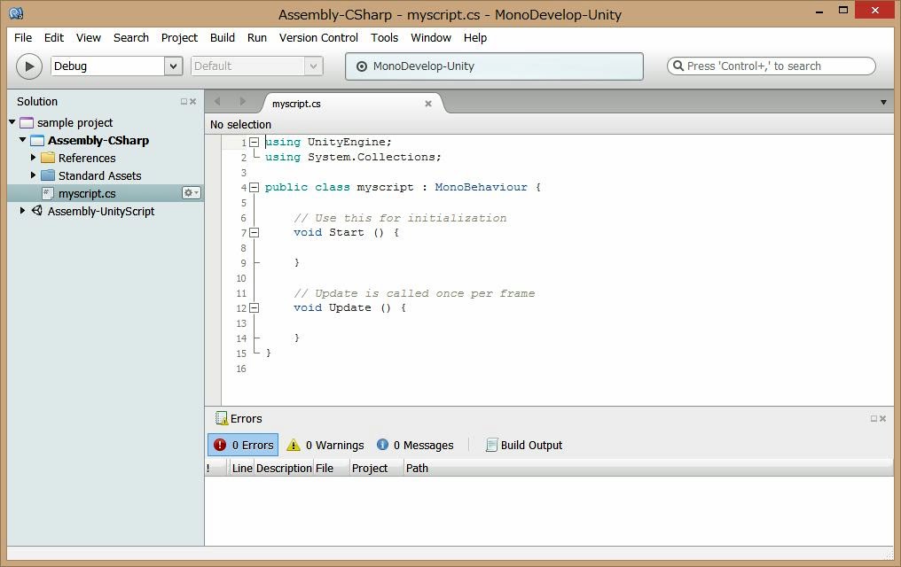This screenshot has width=901, height=567.
Task: Click the gear icon next to myscript.cs
Action: tap(191, 193)
